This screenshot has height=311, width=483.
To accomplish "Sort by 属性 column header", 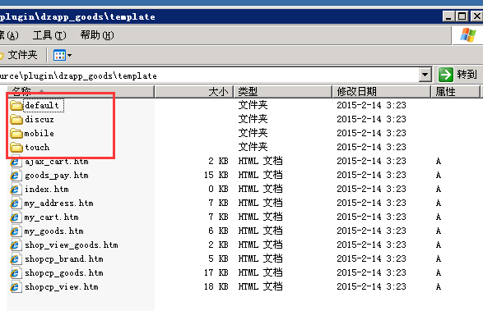I will (x=455, y=92).
